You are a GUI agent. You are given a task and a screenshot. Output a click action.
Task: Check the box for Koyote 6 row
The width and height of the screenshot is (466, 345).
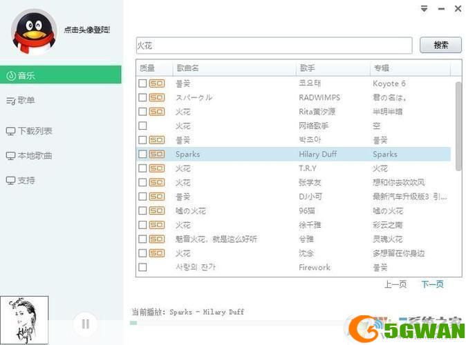pos(142,83)
